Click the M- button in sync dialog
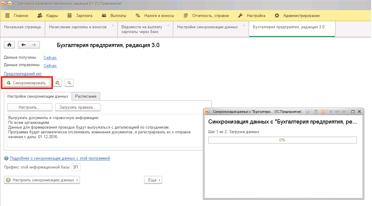The height and width of the screenshot is (206, 372). [x=344, y=112]
